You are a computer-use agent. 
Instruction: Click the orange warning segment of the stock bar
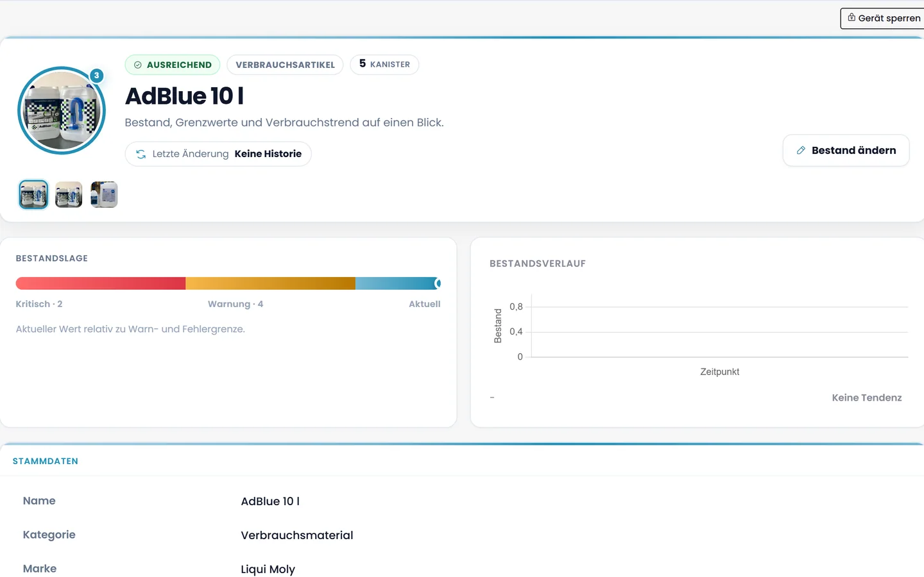270,283
